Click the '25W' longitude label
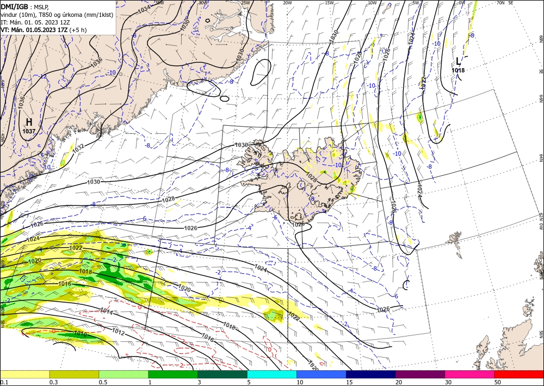Image resolution: width=544 pixels, height=386 pixels. point(245,3)
